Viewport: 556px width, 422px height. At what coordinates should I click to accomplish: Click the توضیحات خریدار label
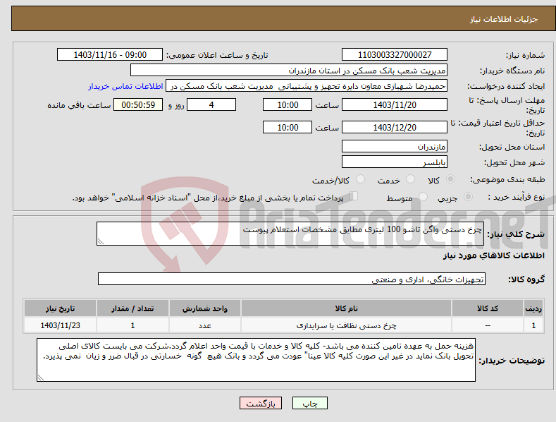(512, 361)
